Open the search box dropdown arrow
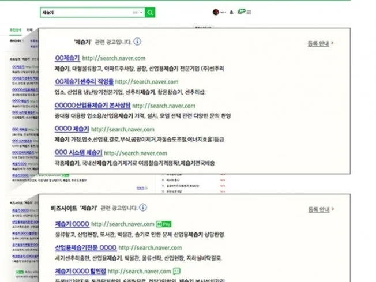This screenshot has width=376, height=282. pyautogui.click(x=141, y=13)
